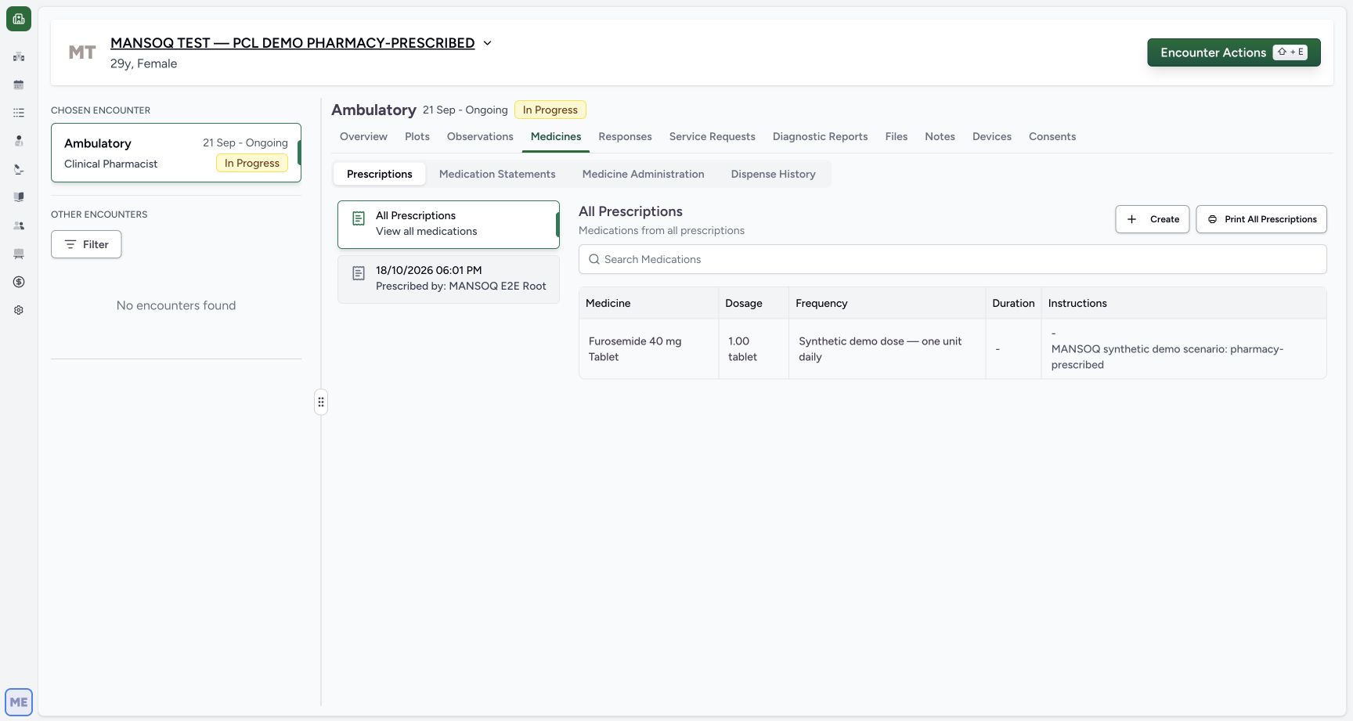The image size is (1353, 721).
Task: Click the Furosemide 40 mg Tablet cell
Action: click(648, 349)
